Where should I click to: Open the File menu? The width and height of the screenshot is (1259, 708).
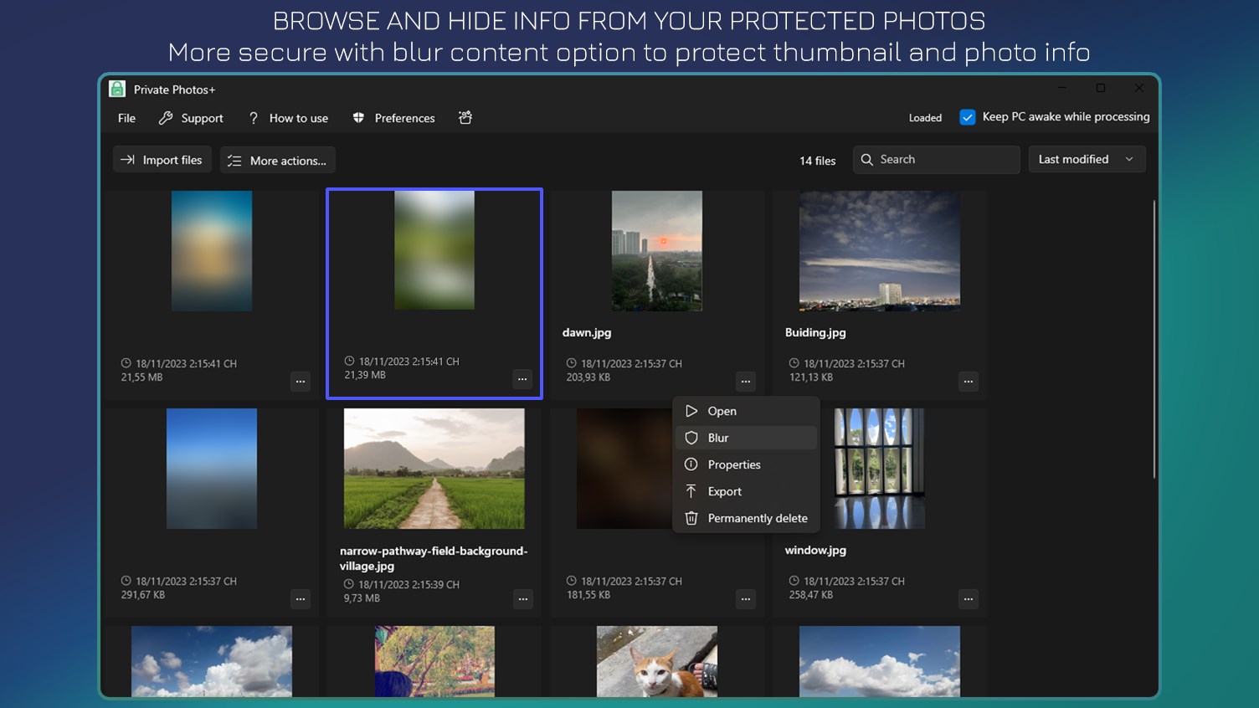tap(127, 118)
